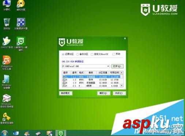Open the virtual CD drive icon
The width and height of the screenshot is (185, 136).
[21, 5]
